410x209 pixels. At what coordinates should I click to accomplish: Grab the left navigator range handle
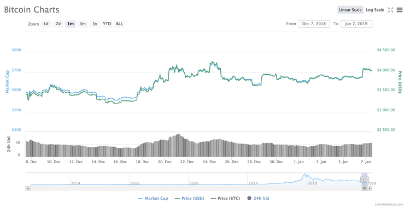pyautogui.click(x=362, y=179)
